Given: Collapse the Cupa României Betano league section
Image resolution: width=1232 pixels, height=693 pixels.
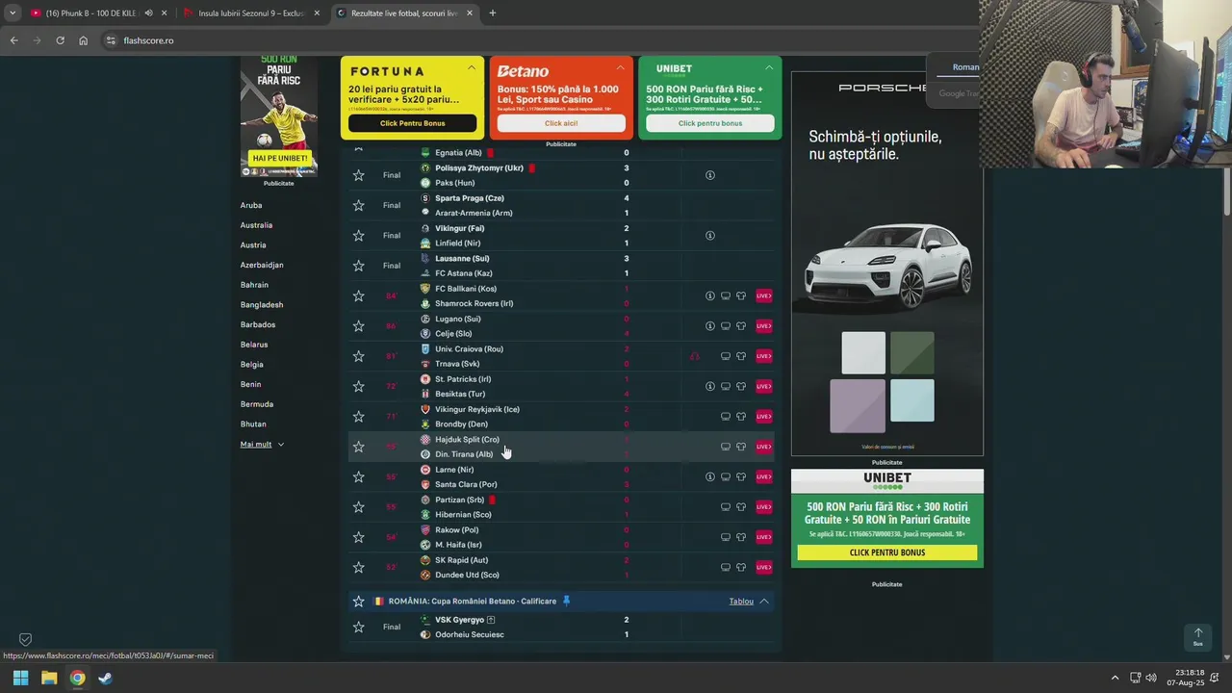Looking at the screenshot, I should pyautogui.click(x=763, y=602).
